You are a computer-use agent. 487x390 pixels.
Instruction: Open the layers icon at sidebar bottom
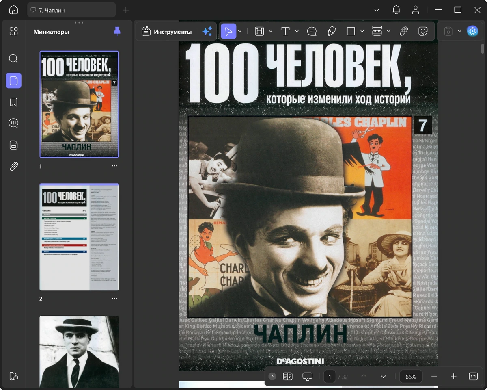tap(13, 376)
